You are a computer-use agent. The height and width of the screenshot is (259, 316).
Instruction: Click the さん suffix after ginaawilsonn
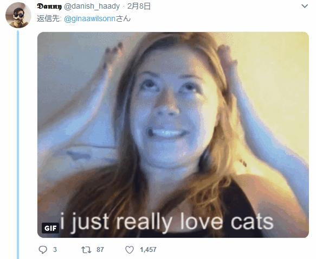pyautogui.click(x=123, y=19)
